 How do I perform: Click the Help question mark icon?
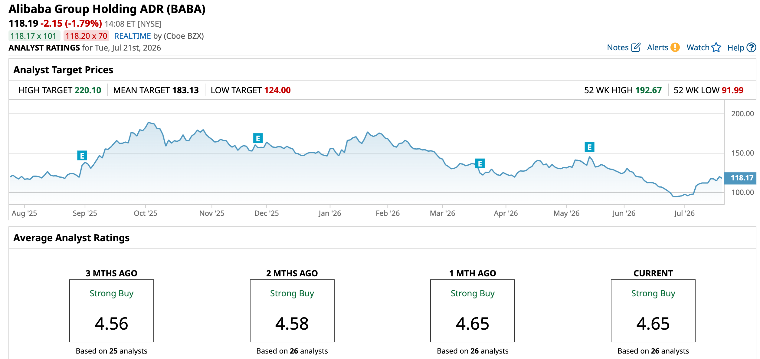pyautogui.click(x=751, y=48)
